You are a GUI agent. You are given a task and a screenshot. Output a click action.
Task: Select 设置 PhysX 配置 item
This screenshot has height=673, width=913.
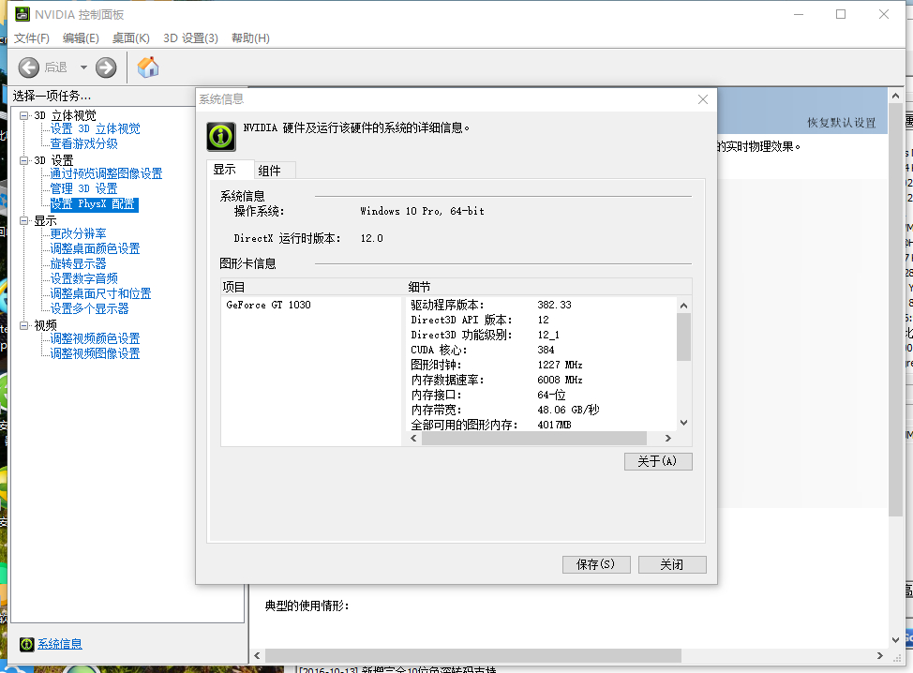tap(94, 204)
